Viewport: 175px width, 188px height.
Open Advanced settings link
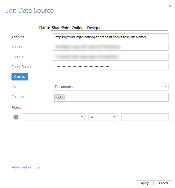26,167
